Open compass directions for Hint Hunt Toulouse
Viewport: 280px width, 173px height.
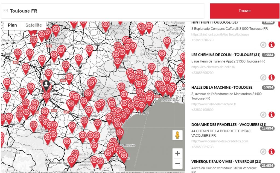point(263,44)
